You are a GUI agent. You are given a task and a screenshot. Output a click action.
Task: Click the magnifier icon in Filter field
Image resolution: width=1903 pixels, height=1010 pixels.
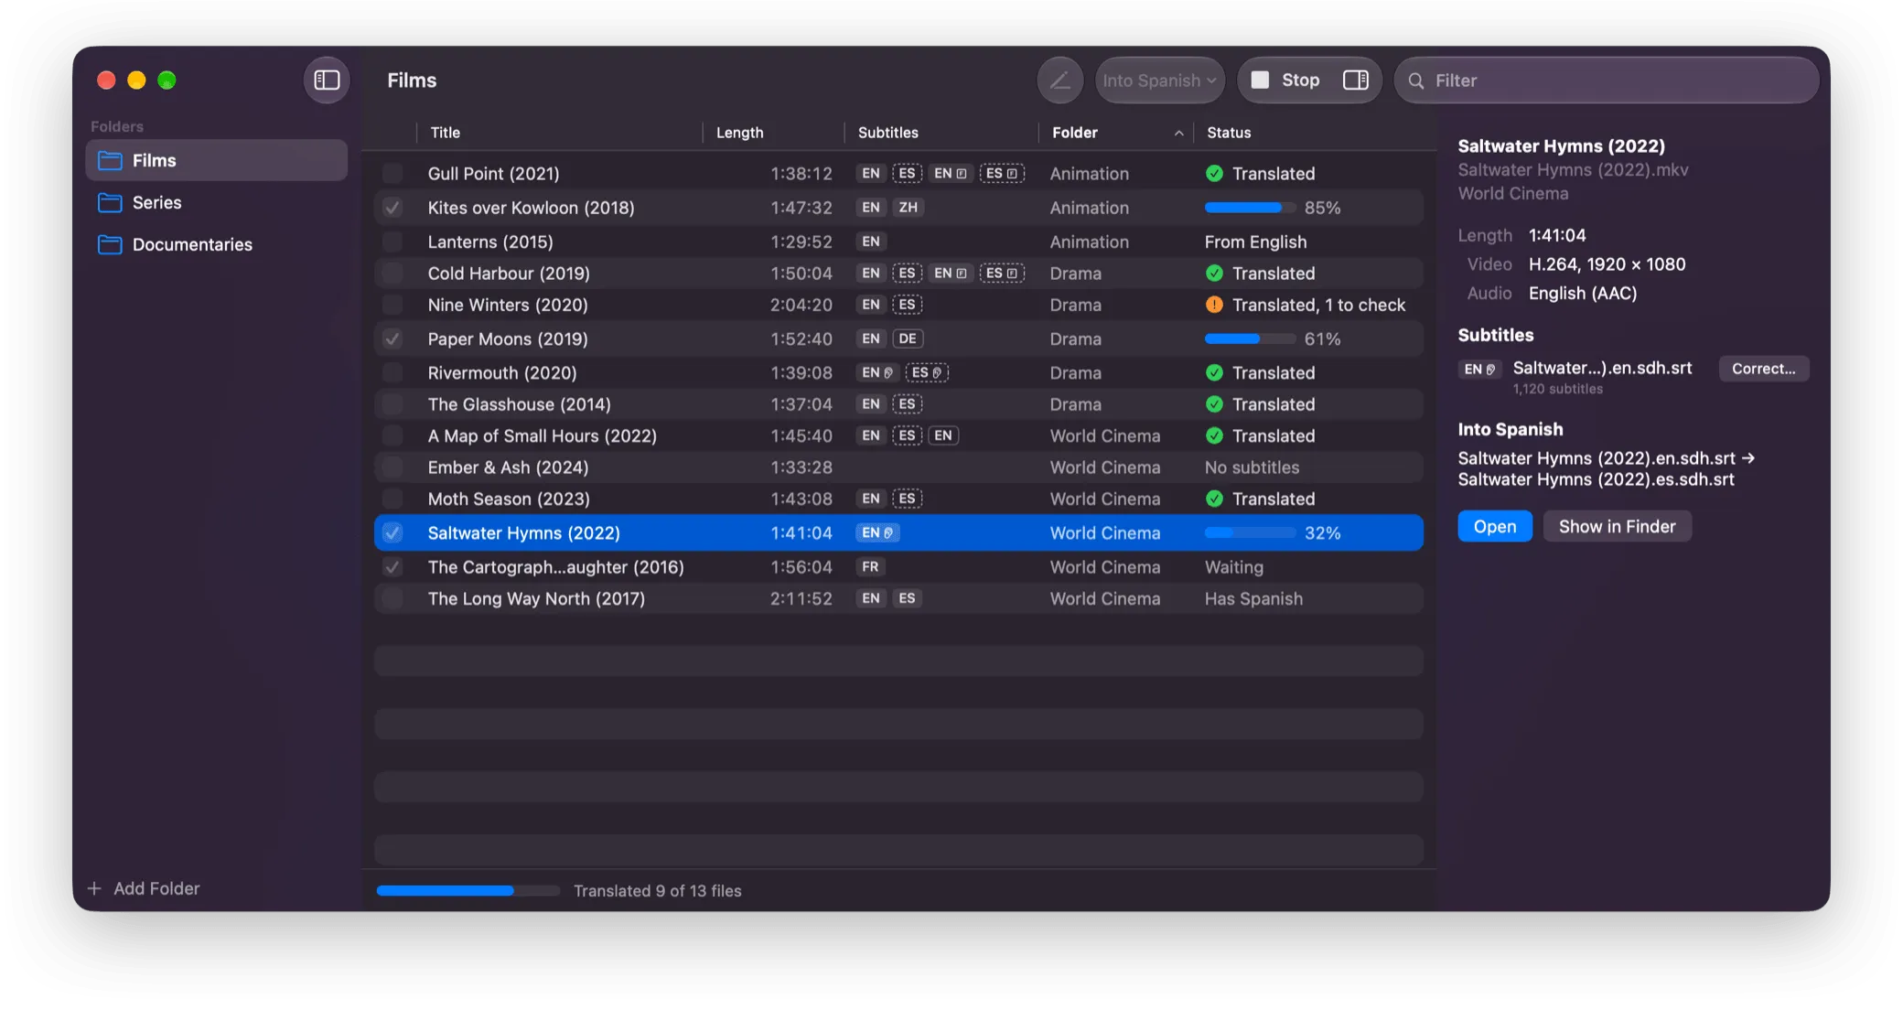coord(1415,81)
